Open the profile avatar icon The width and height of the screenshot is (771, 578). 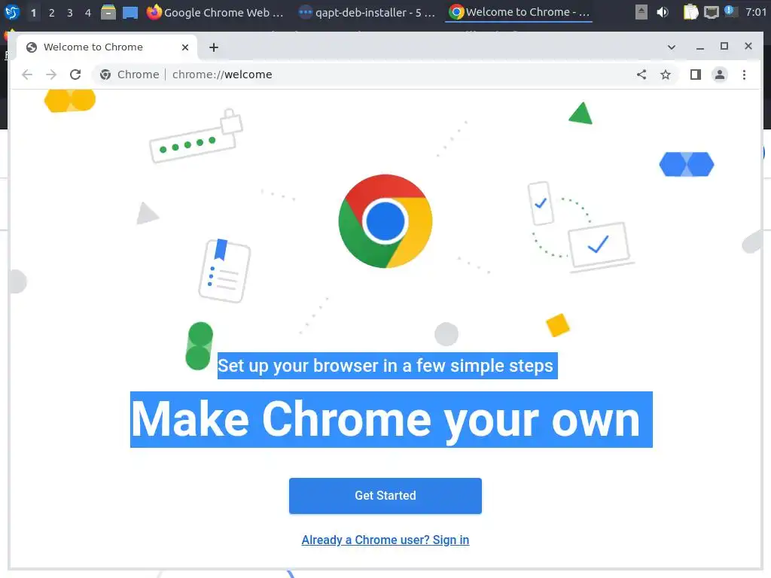(x=719, y=75)
